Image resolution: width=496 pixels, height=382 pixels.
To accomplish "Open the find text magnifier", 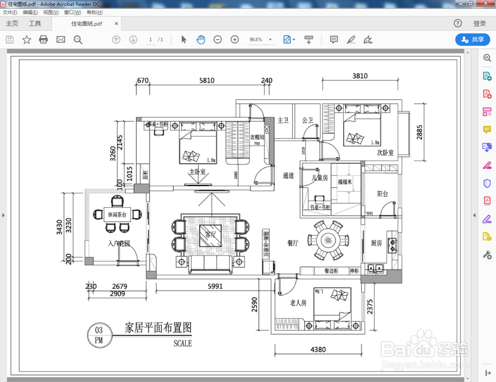I will [78, 40].
